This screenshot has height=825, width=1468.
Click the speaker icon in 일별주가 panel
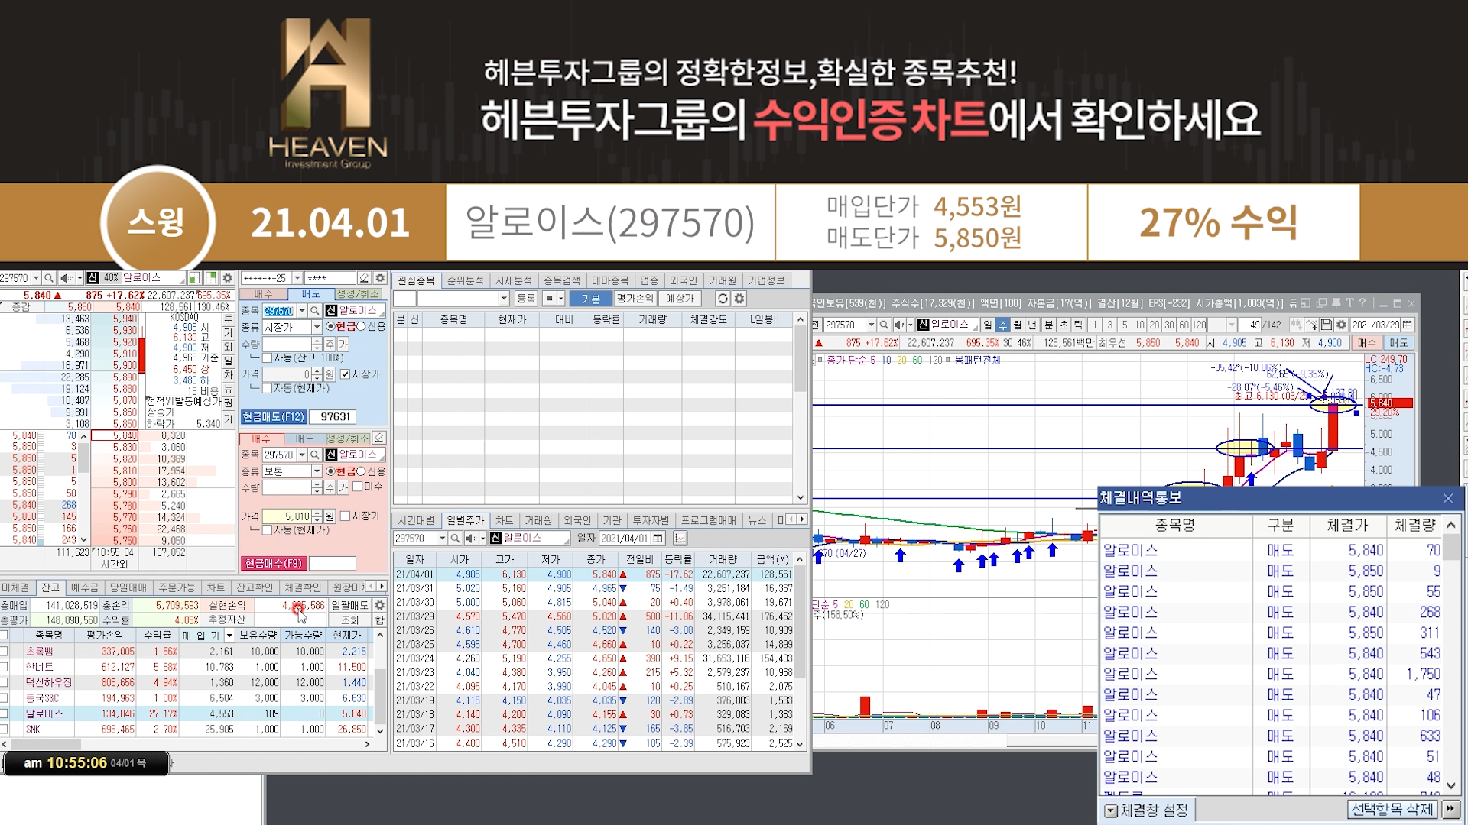click(x=472, y=539)
